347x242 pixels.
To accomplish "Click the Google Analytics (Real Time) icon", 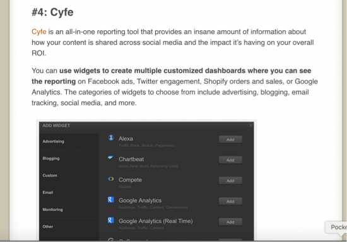I will pyautogui.click(x=111, y=220).
